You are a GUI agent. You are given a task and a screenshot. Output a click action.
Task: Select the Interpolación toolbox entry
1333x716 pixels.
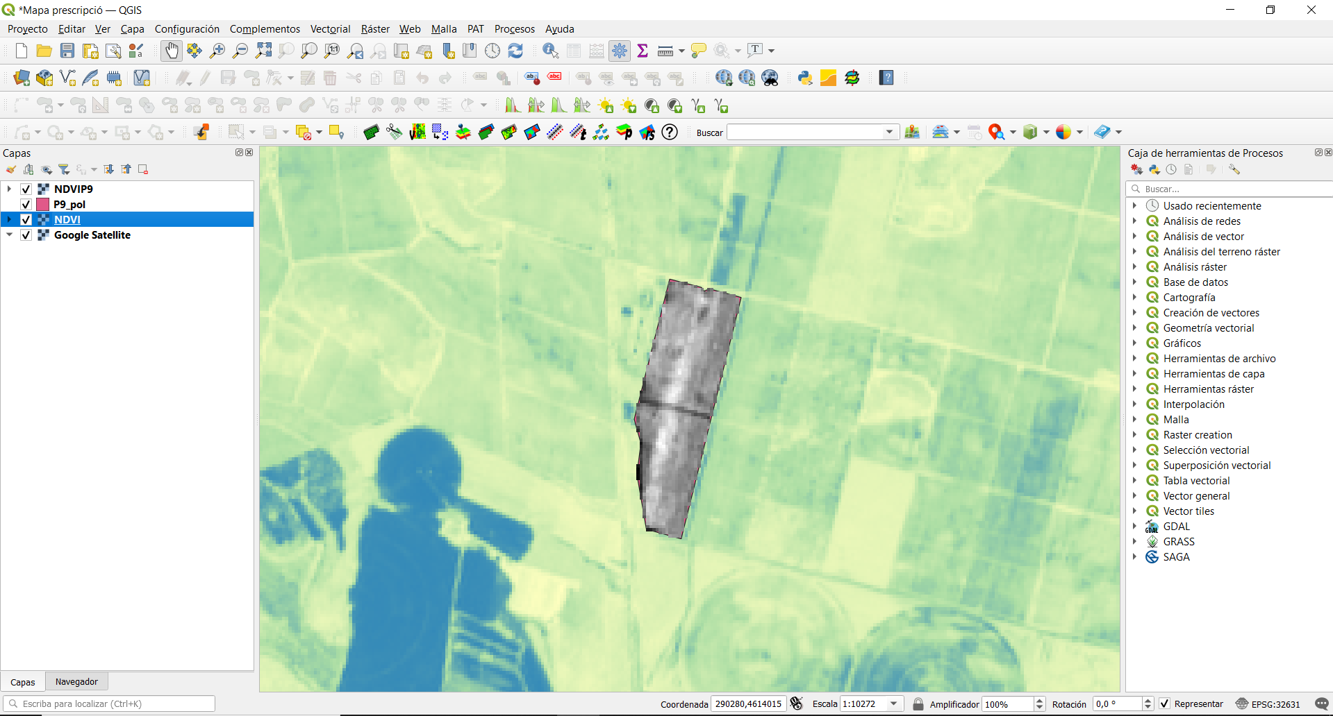[x=1193, y=404]
